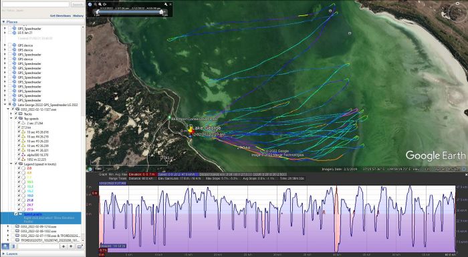The height and width of the screenshot is (257, 468).
Task: Toggle the alpha500 16.370 checkbox
Action: point(19,155)
